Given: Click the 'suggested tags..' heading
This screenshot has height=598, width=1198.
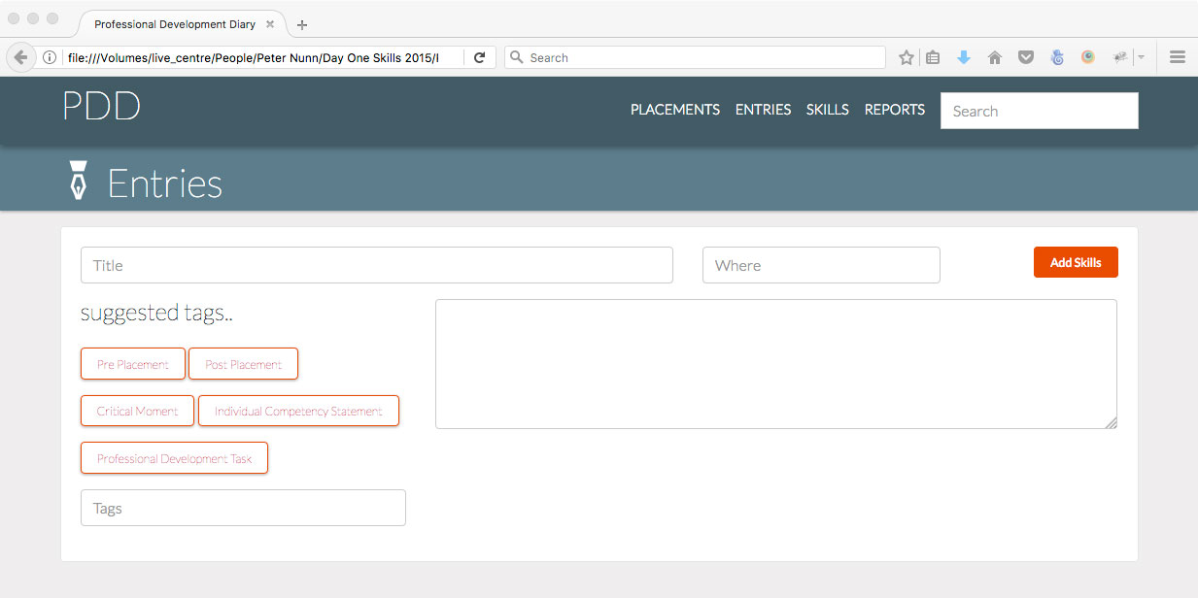Looking at the screenshot, I should click(x=156, y=314).
